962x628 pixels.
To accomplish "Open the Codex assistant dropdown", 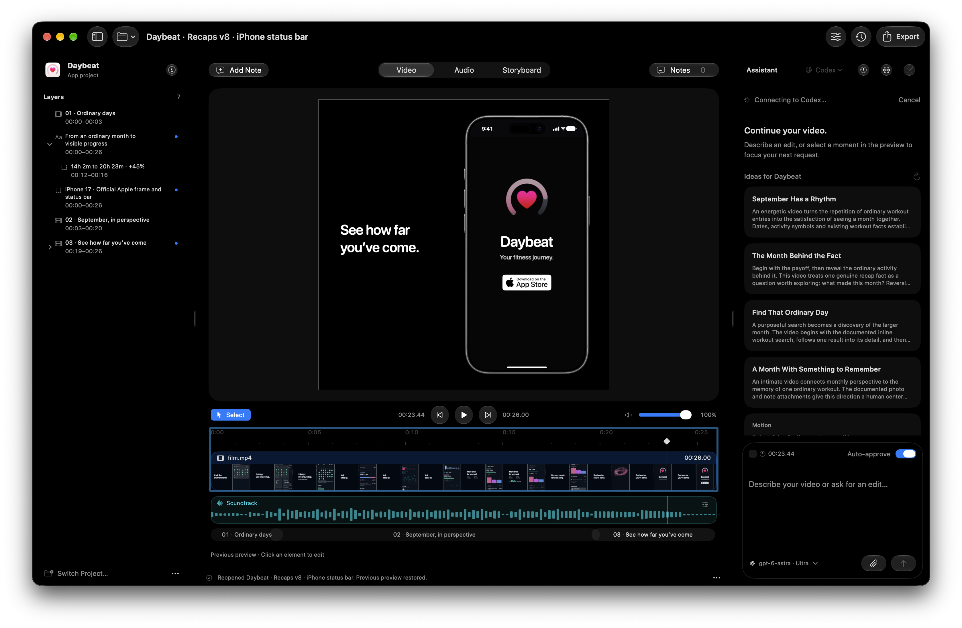I will click(x=824, y=70).
